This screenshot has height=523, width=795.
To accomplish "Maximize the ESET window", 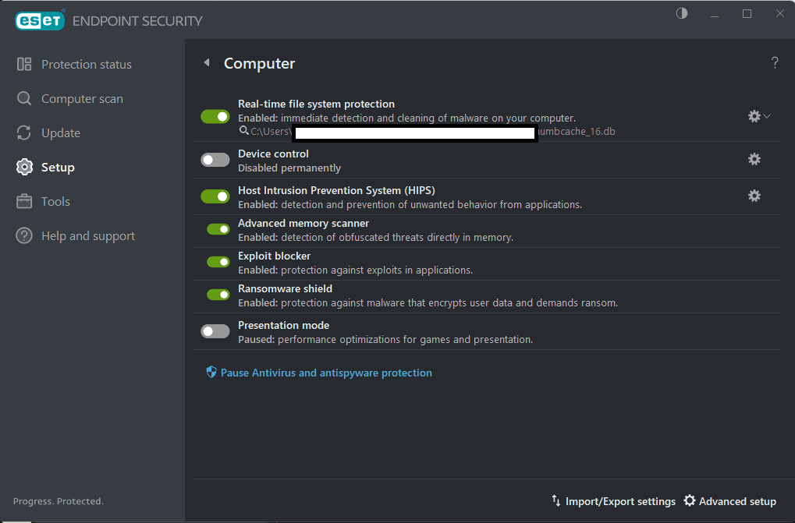I will [x=747, y=14].
